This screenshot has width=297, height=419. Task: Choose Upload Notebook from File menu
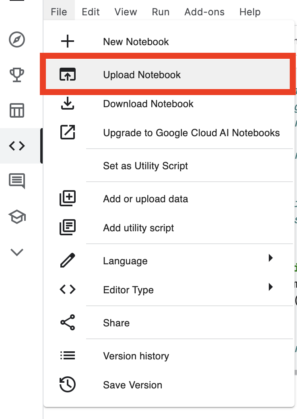click(168, 74)
